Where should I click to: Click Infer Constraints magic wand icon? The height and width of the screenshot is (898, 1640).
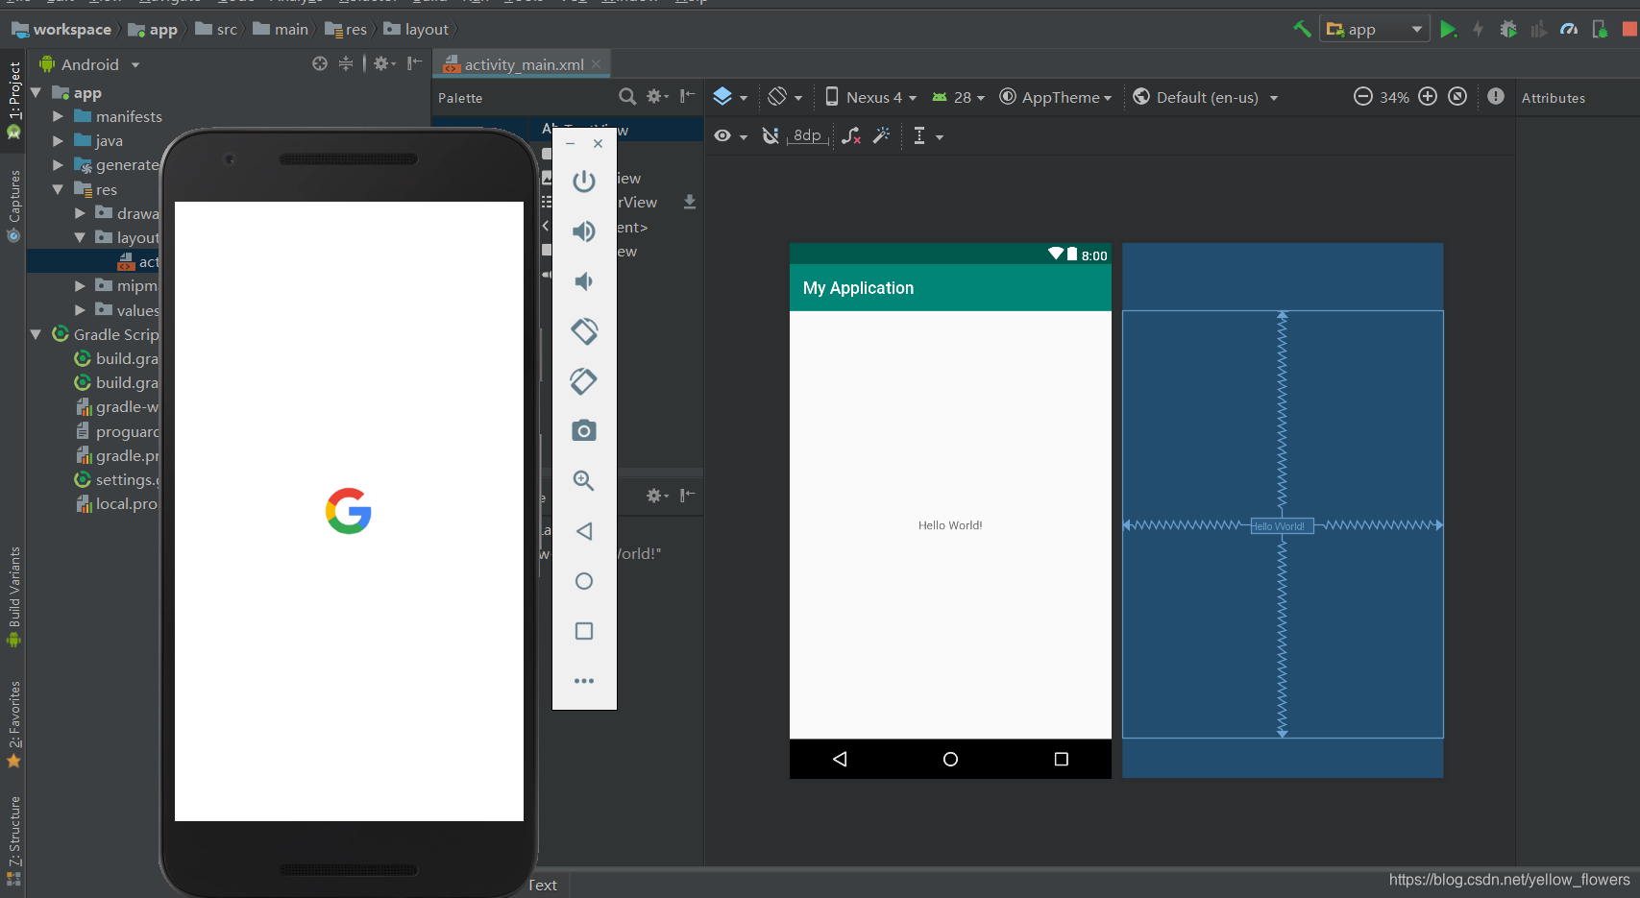click(x=881, y=136)
